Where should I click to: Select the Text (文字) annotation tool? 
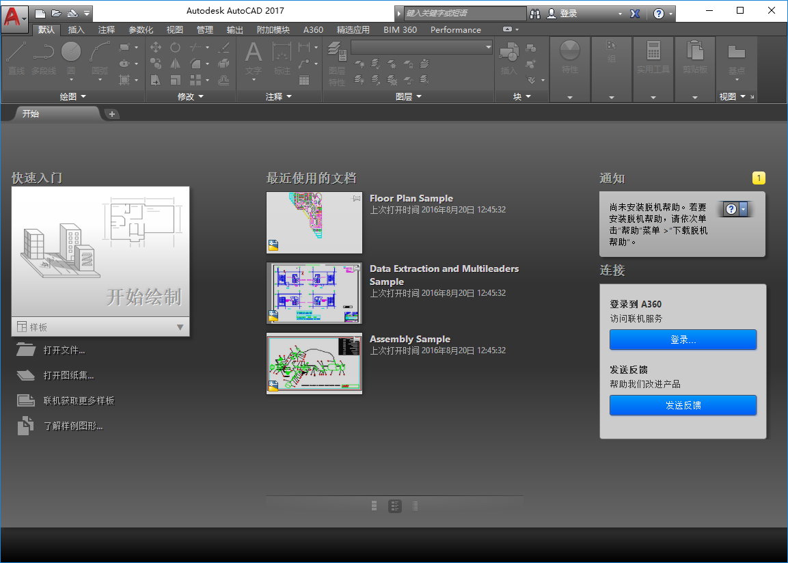pyautogui.click(x=254, y=58)
